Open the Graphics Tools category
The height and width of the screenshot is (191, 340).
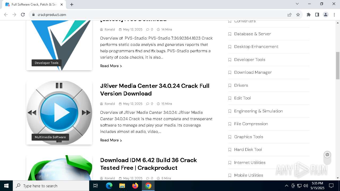point(249,137)
